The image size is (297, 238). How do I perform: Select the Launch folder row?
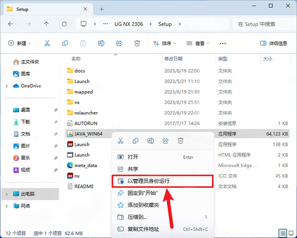177,81
